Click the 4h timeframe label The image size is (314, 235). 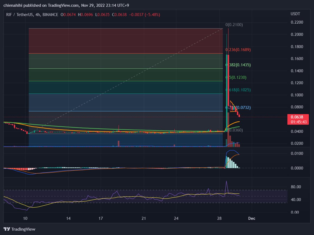click(x=38, y=15)
